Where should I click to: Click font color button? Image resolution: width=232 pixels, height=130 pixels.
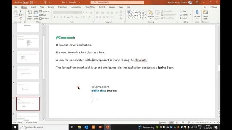click(x=90, y=17)
